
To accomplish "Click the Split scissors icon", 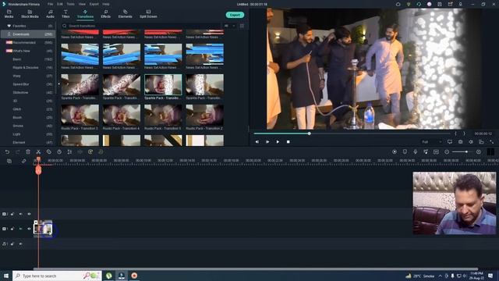I will (38, 152).
